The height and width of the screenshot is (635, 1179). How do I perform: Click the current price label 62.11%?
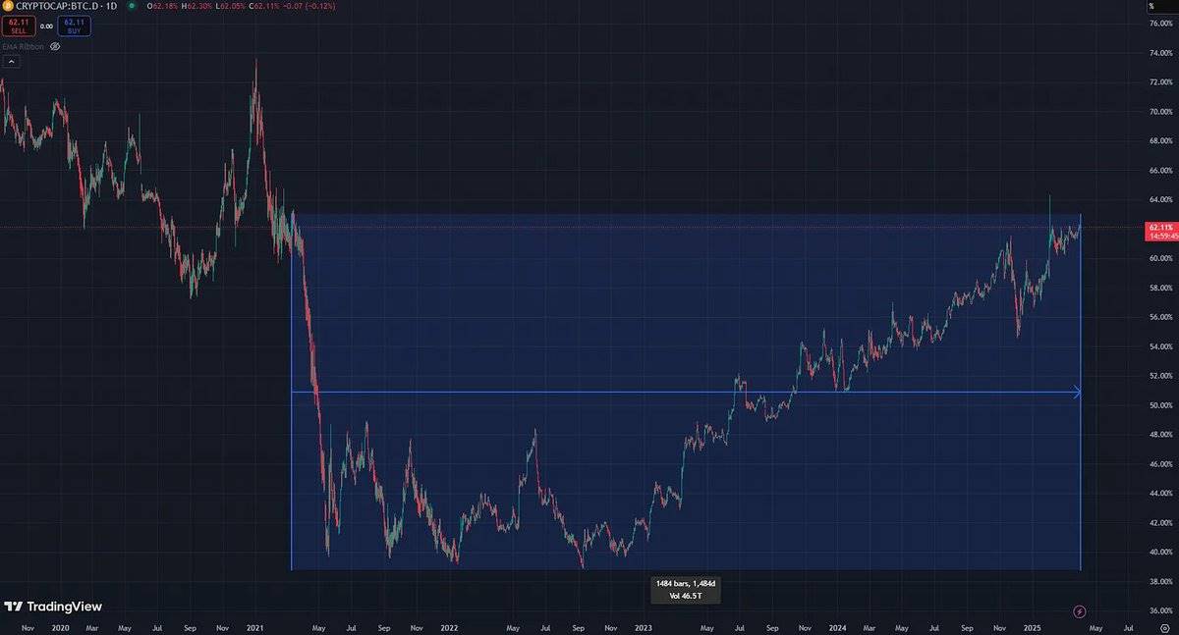[1160, 231]
